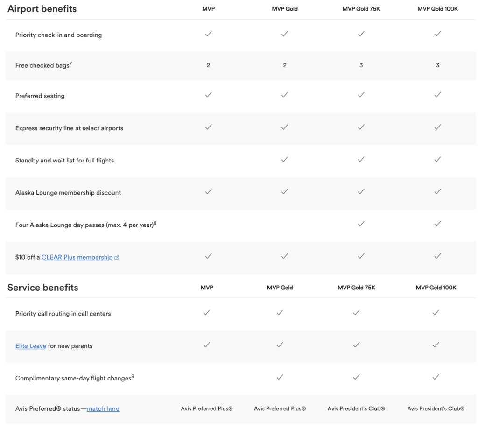Click MVP Gold checkmark for Standby and wait list
Screen dimensions: 478x429
pyautogui.click(x=285, y=160)
